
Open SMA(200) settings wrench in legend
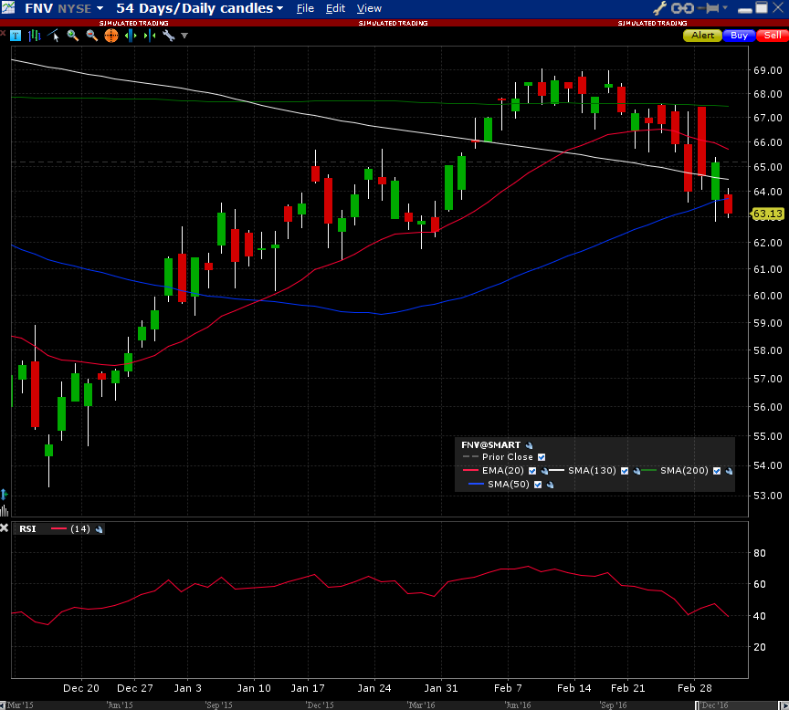coord(729,471)
